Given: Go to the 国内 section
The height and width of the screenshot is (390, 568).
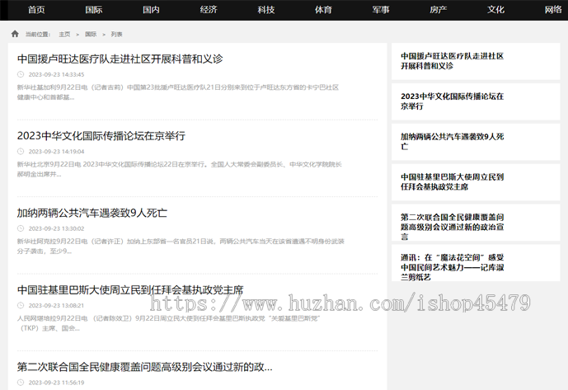Looking at the screenshot, I should [151, 10].
